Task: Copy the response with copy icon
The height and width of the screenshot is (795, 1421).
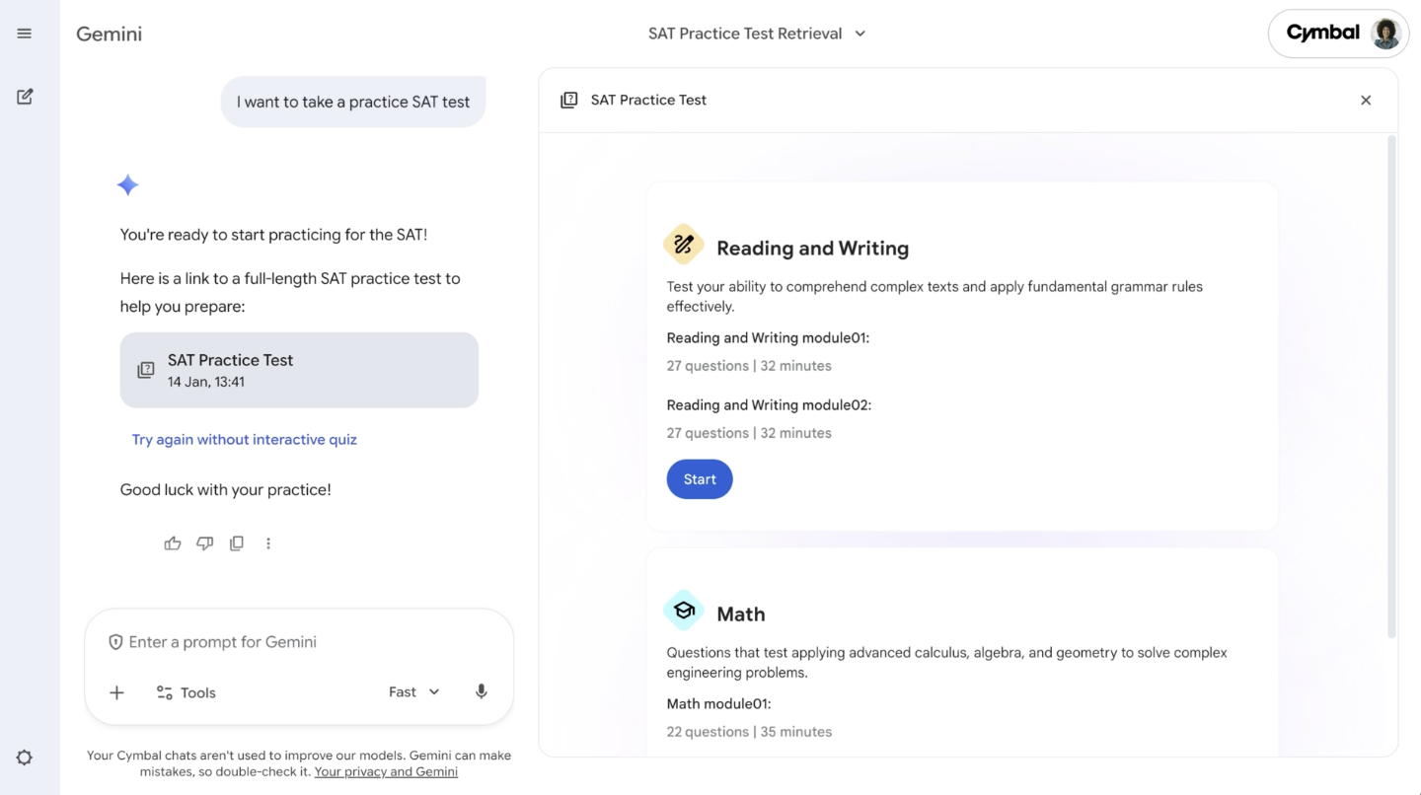Action: coord(237,543)
